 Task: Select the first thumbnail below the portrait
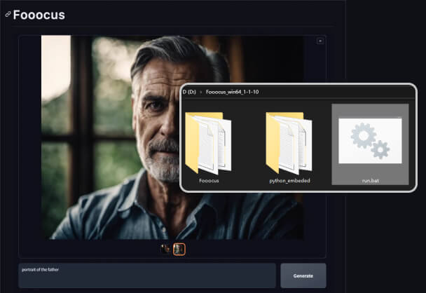pos(165,248)
